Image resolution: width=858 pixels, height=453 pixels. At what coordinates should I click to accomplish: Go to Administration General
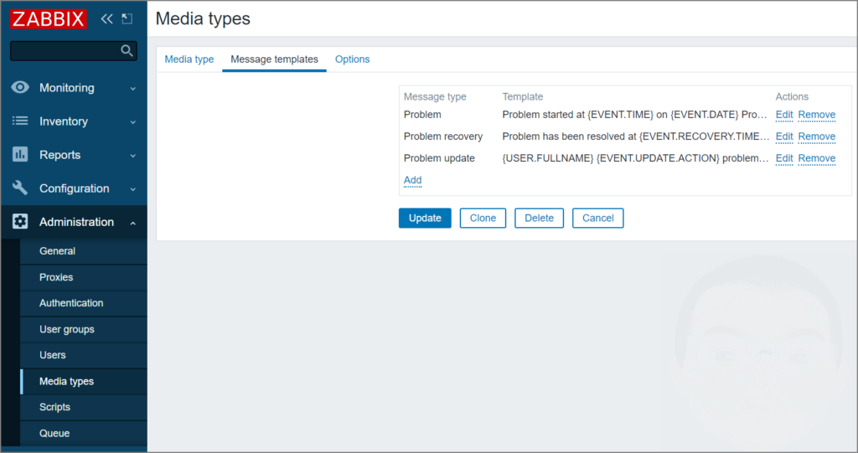[x=58, y=251]
